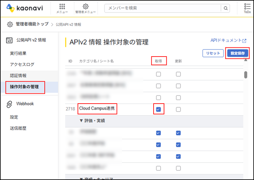
Task: Open アクセスログ in the sidebar
Action: pos(22,64)
